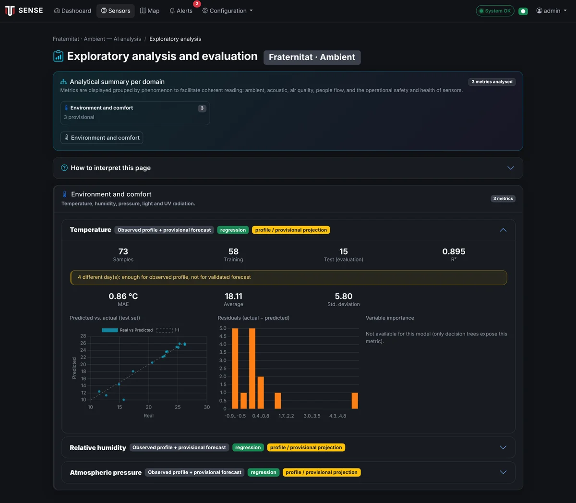Click the Configuration gear icon
Screen dimensions: 576x503
205,11
